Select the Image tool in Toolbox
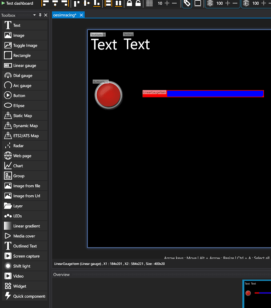 click(25, 35)
